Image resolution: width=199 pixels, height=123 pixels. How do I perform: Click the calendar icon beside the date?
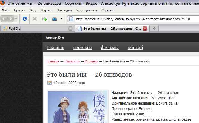pyautogui.click(x=50, y=83)
